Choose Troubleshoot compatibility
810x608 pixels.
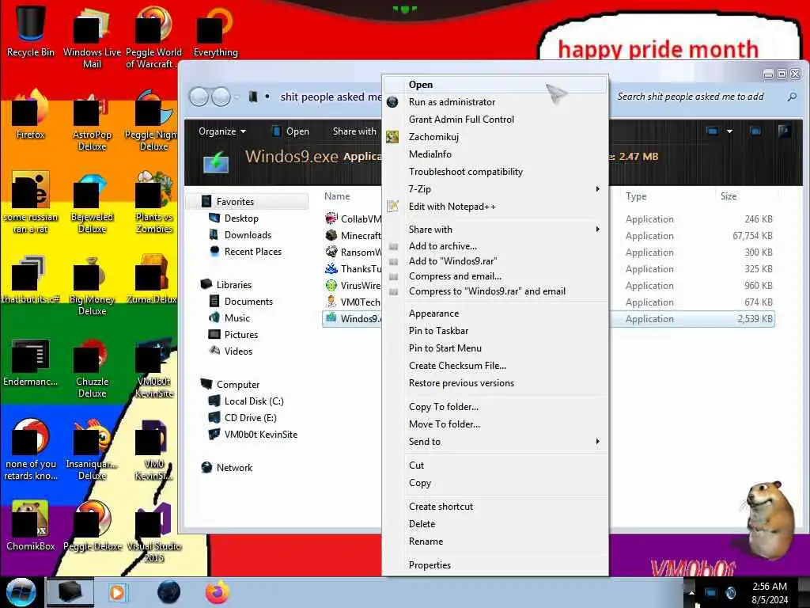click(x=495, y=172)
